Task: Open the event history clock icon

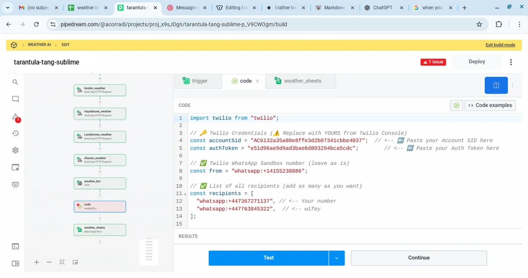Action: (x=15, y=133)
